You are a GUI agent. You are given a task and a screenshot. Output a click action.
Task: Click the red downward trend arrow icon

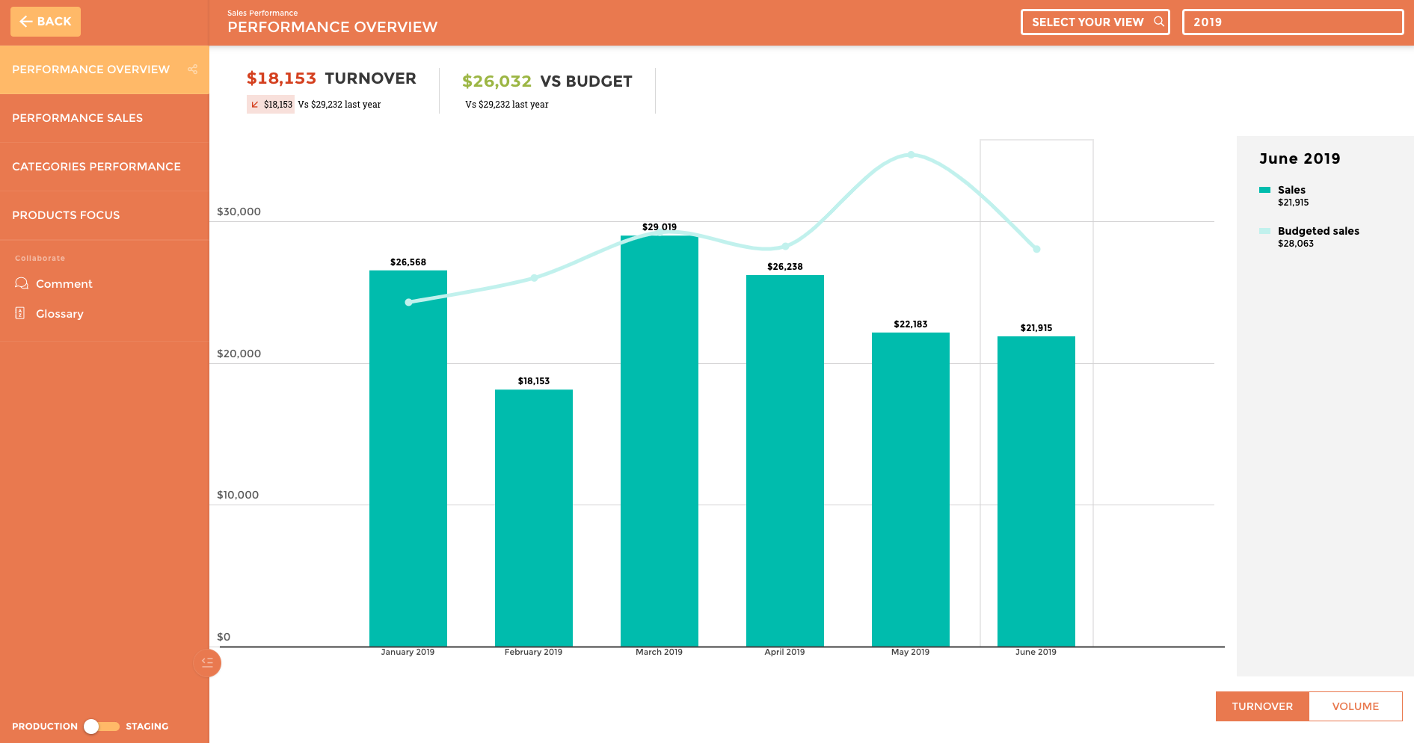(x=255, y=105)
